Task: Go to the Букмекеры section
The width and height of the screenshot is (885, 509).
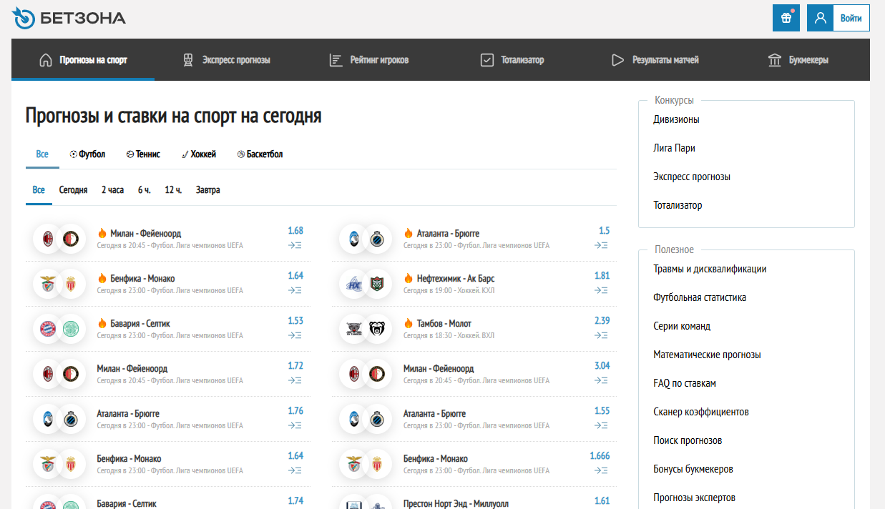Action: tap(798, 60)
